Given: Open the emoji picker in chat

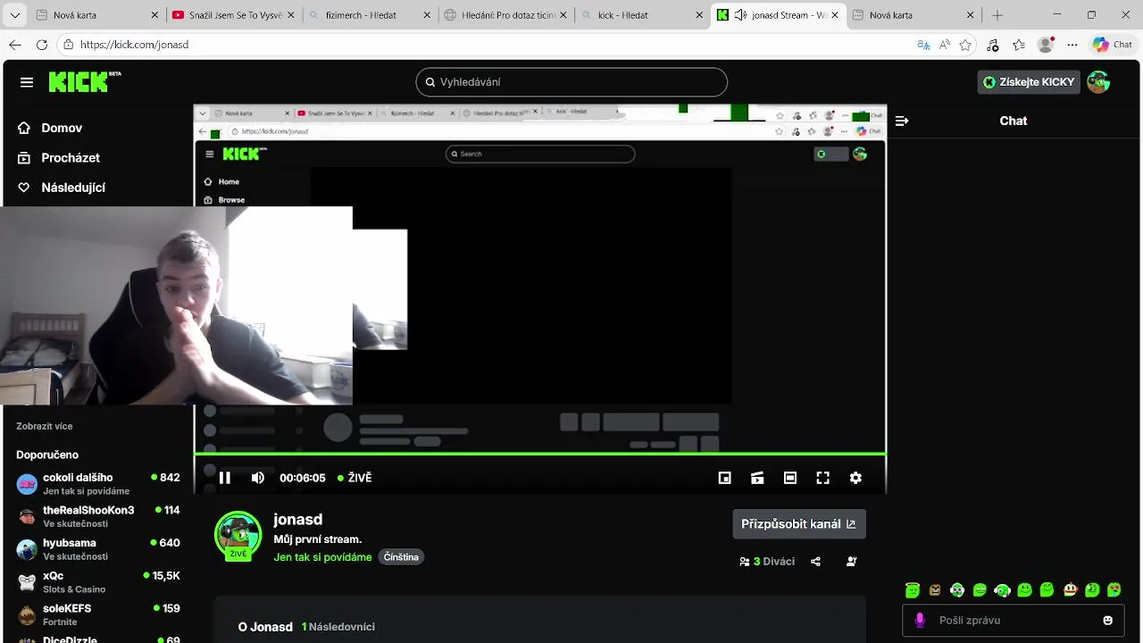Looking at the screenshot, I should click(x=1108, y=621).
